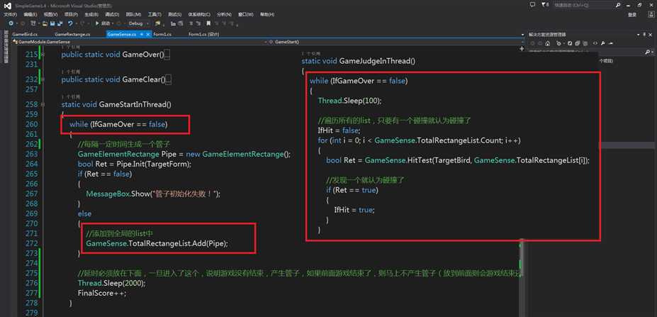Click Solution Explorer Collapse All icon
The width and height of the screenshot is (657, 317).
pyautogui.click(x=578, y=43)
